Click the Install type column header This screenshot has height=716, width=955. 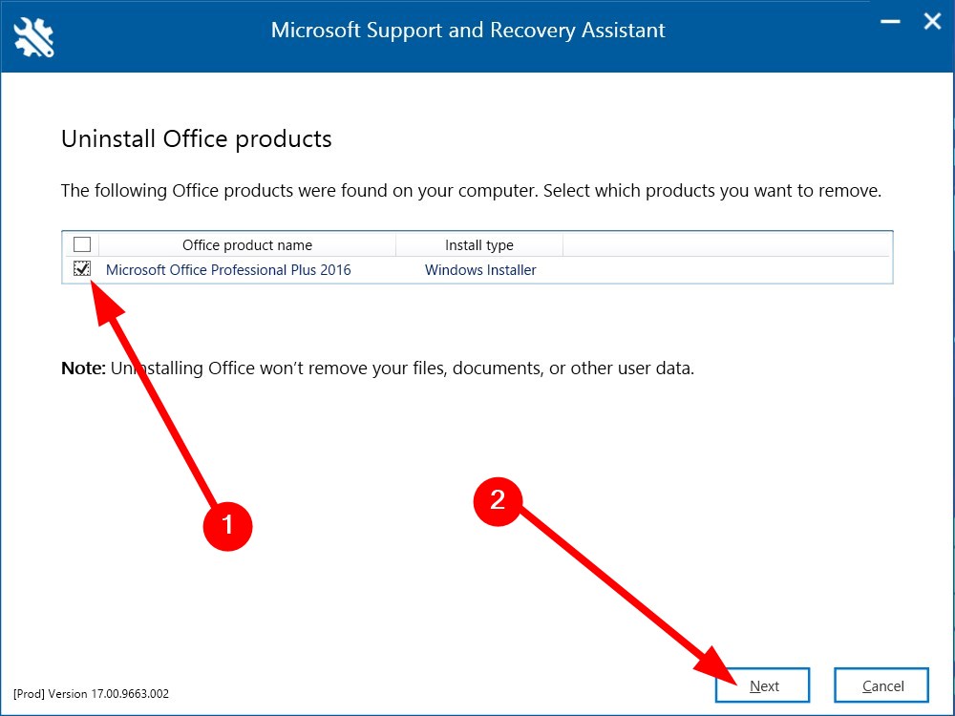click(478, 245)
